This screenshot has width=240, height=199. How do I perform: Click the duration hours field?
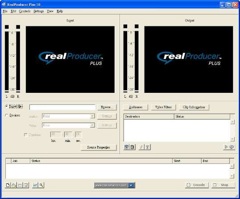pyautogui.click(x=55, y=135)
